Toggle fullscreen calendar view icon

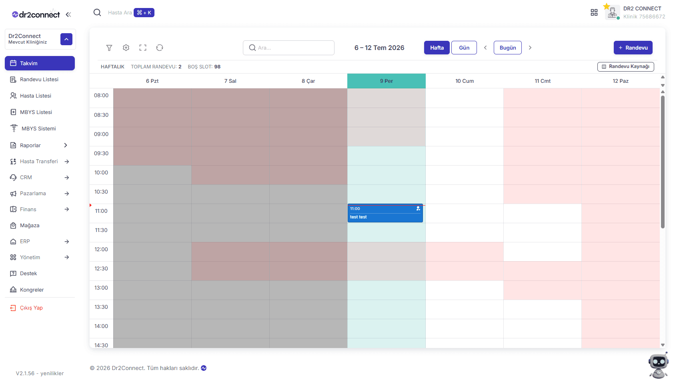(143, 48)
